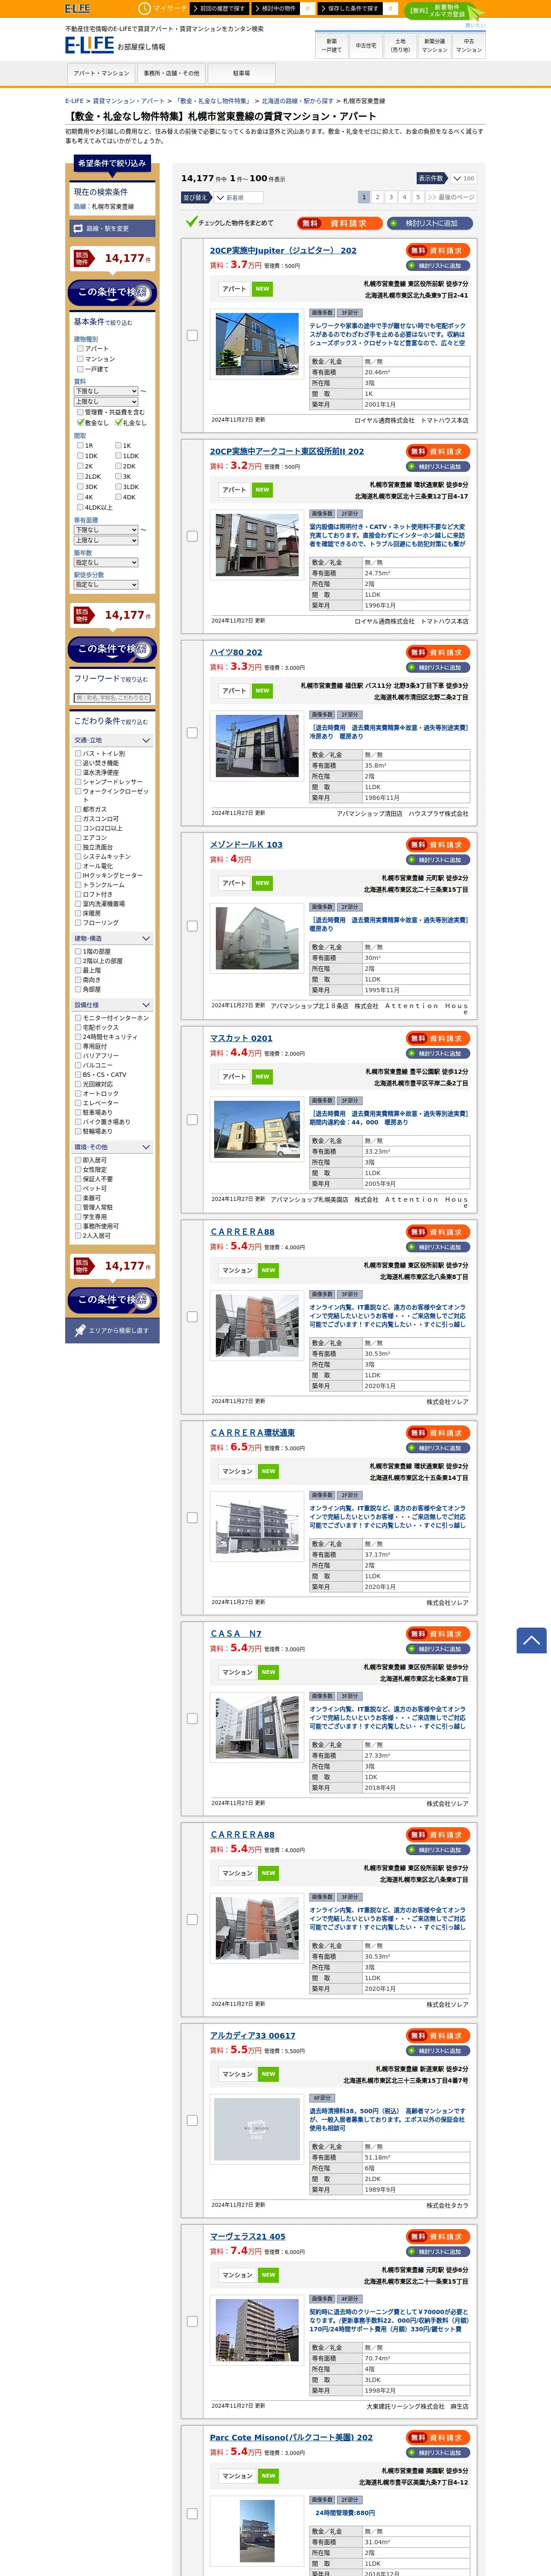Image resolution: width=551 pixels, height=2576 pixels.
Task: Open 事務所・店舗・その他 navigation tab
Action: click(x=171, y=73)
